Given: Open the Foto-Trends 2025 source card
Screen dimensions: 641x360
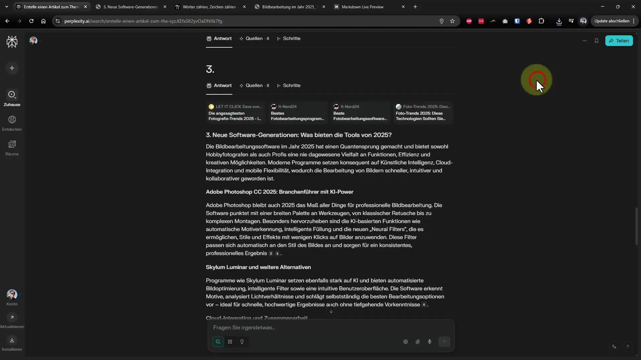Looking at the screenshot, I should tap(423, 113).
